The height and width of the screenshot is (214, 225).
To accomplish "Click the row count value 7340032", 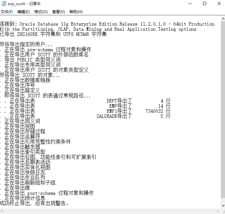I will coord(154,111).
